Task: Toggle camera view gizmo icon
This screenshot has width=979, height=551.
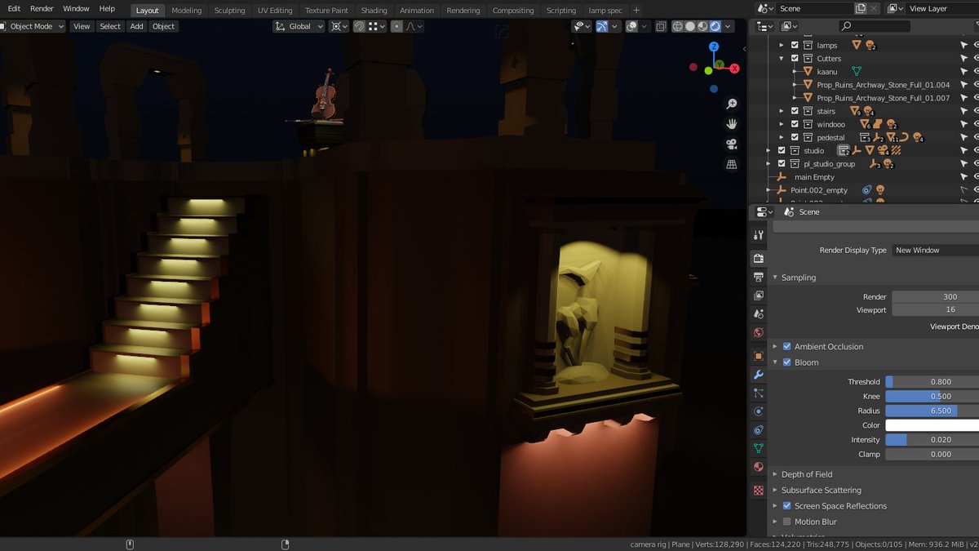Action: 732,144
